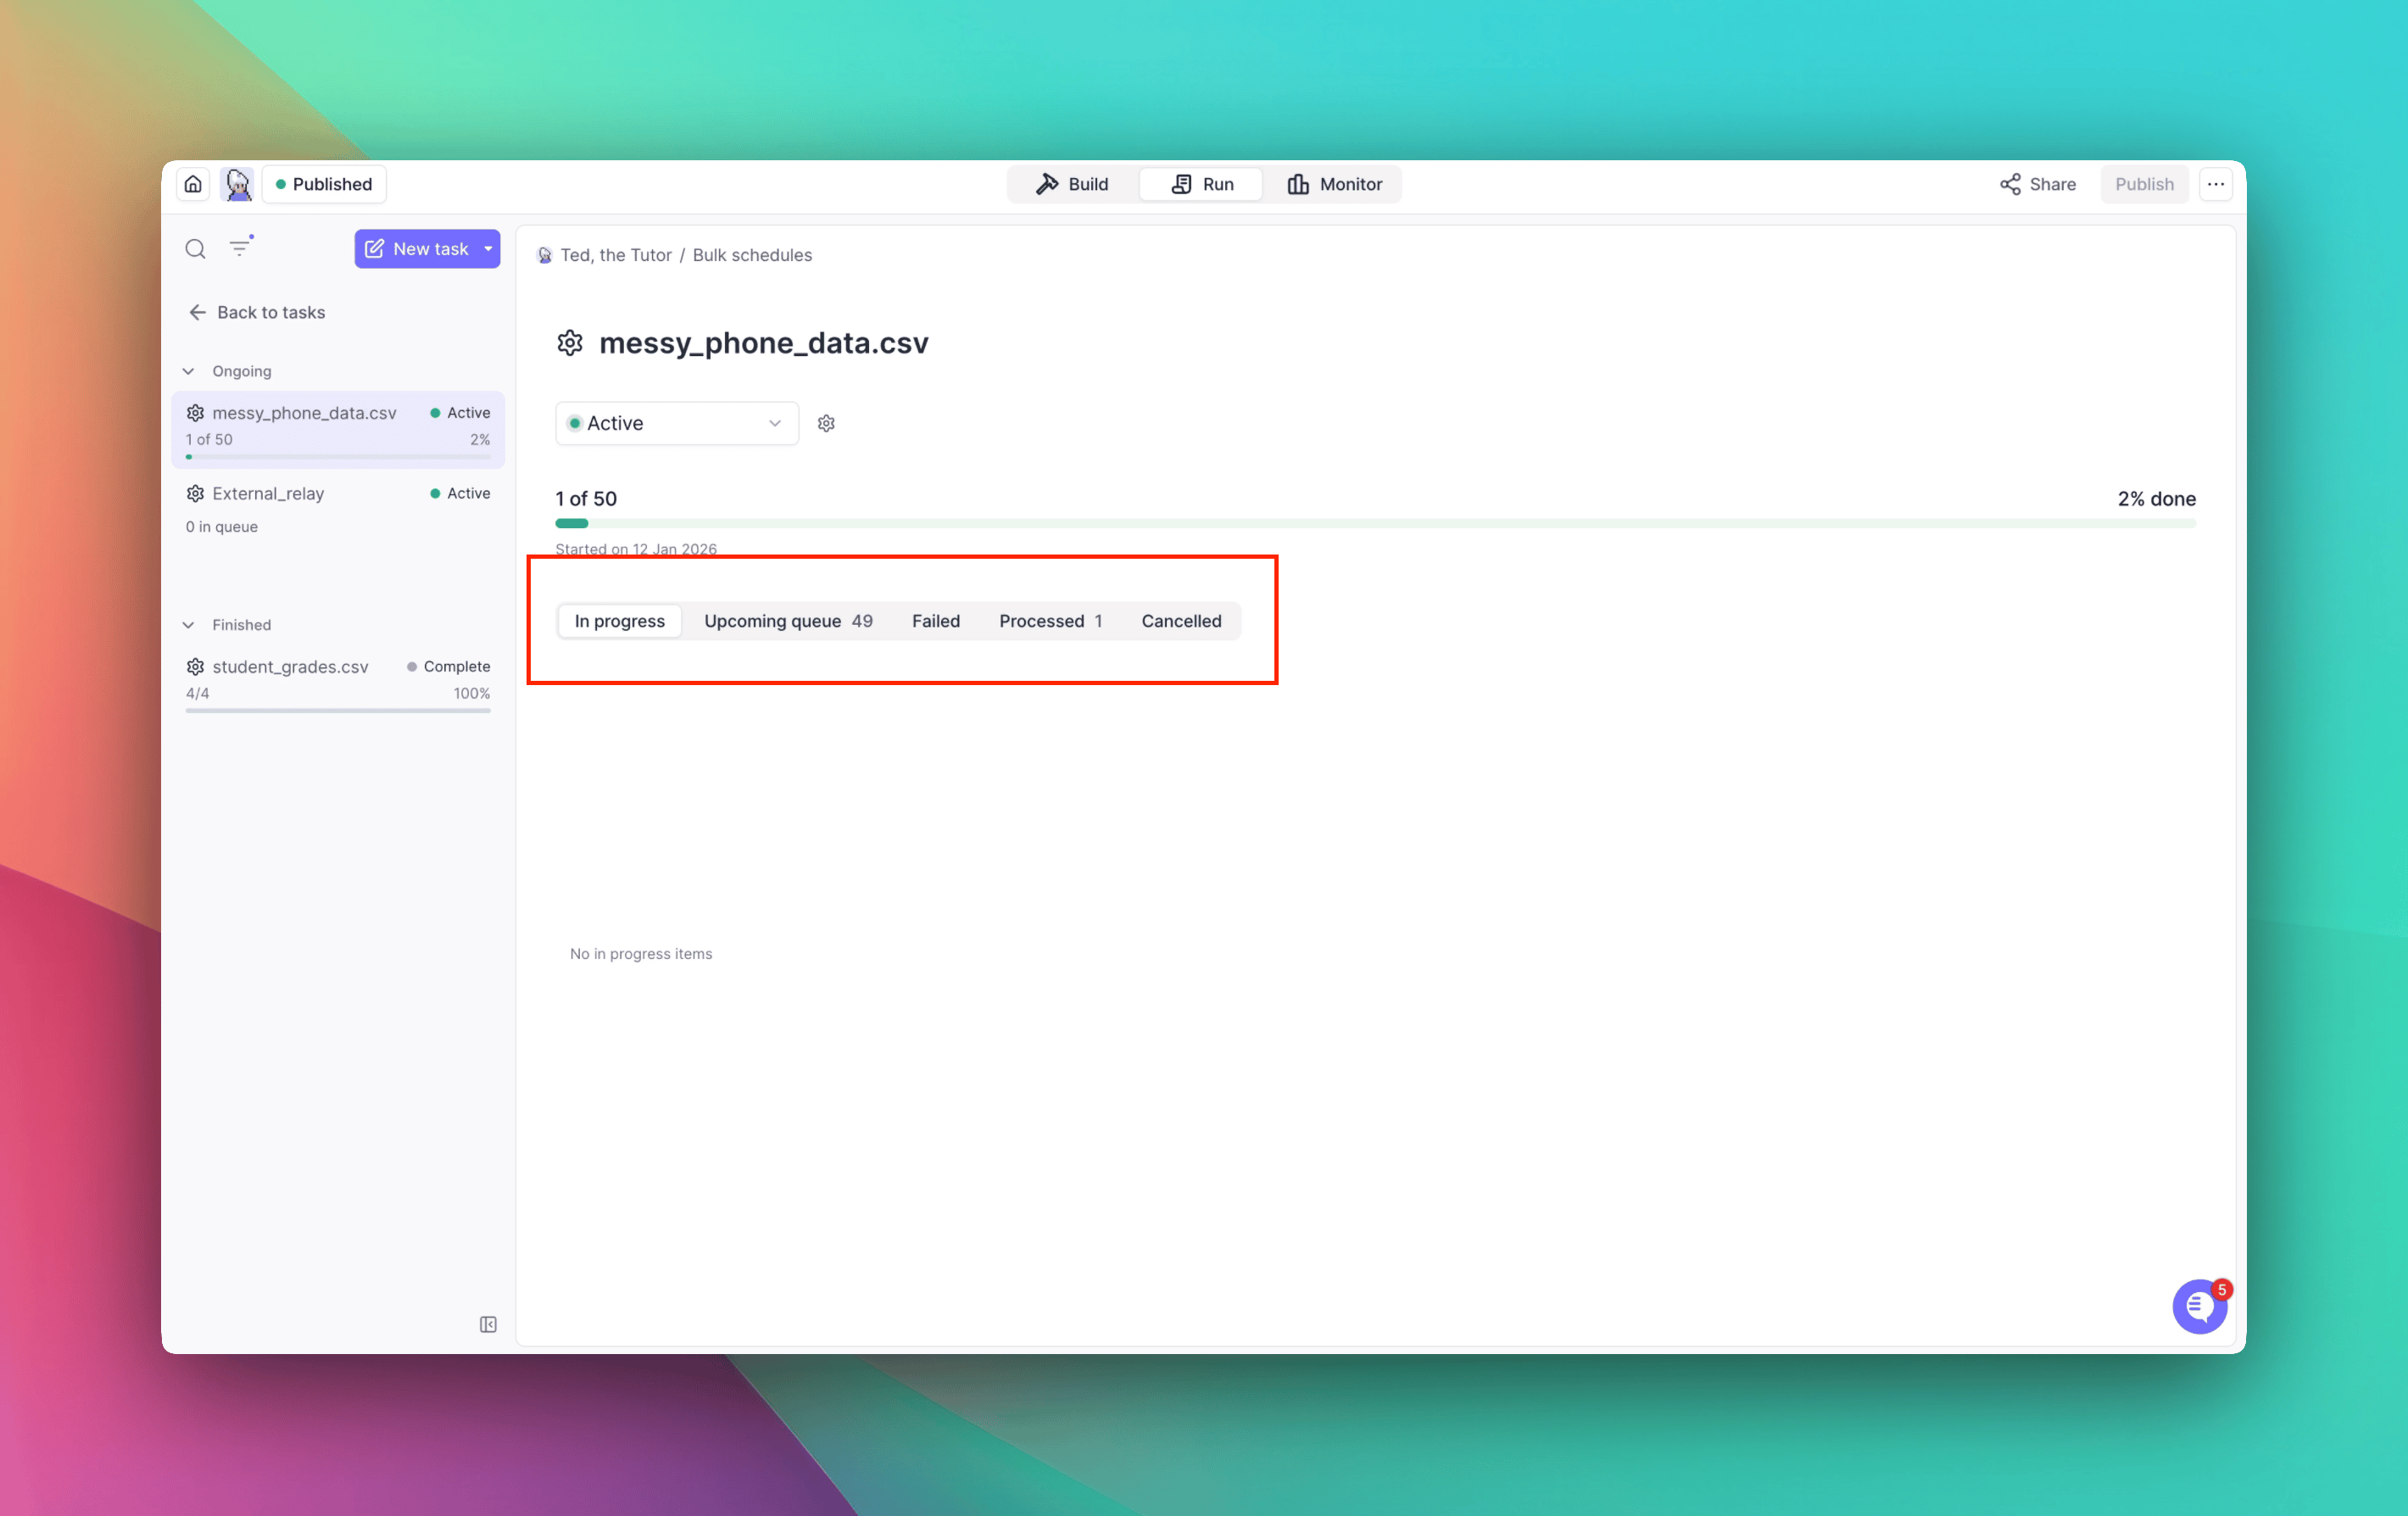This screenshot has height=1516, width=2408.
Task: Click the New task button
Action: tap(416, 249)
